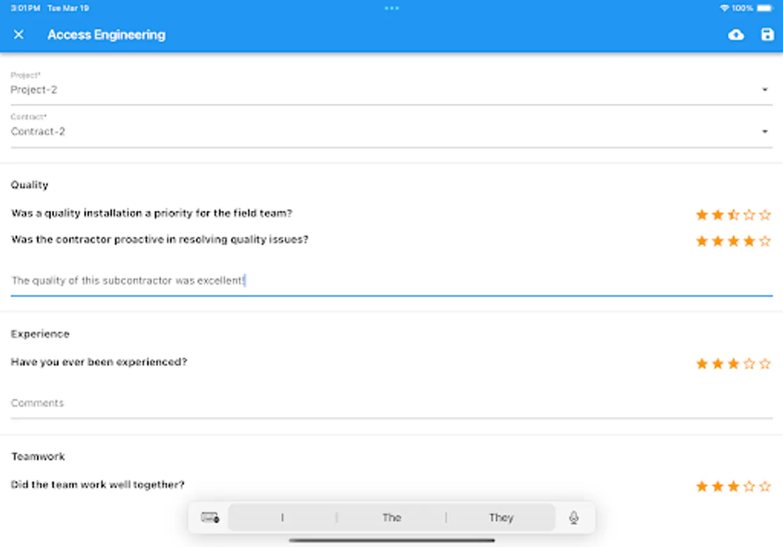This screenshot has height=547, width=783.
Task: Tap the iPad multitasking dots indicator
Action: [391, 8]
